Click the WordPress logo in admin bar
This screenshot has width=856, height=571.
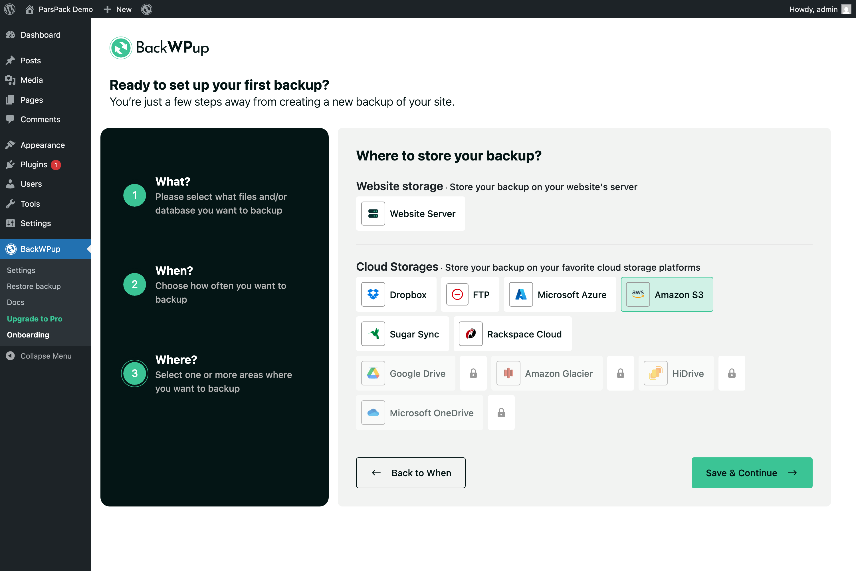[x=10, y=9]
